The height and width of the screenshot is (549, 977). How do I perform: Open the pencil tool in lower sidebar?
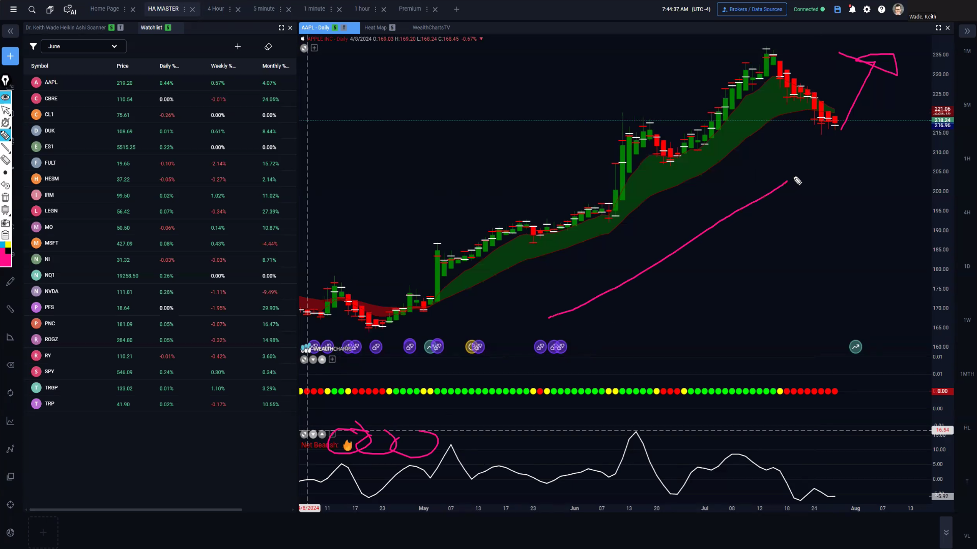tap(10, 281)
